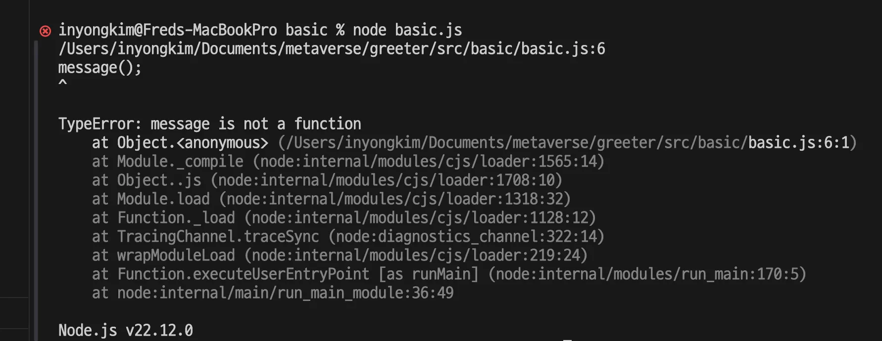Click the Object..js loader:1708:10 stack line
The height and width of the screenshot is (341, 882).
pos(327,180)
